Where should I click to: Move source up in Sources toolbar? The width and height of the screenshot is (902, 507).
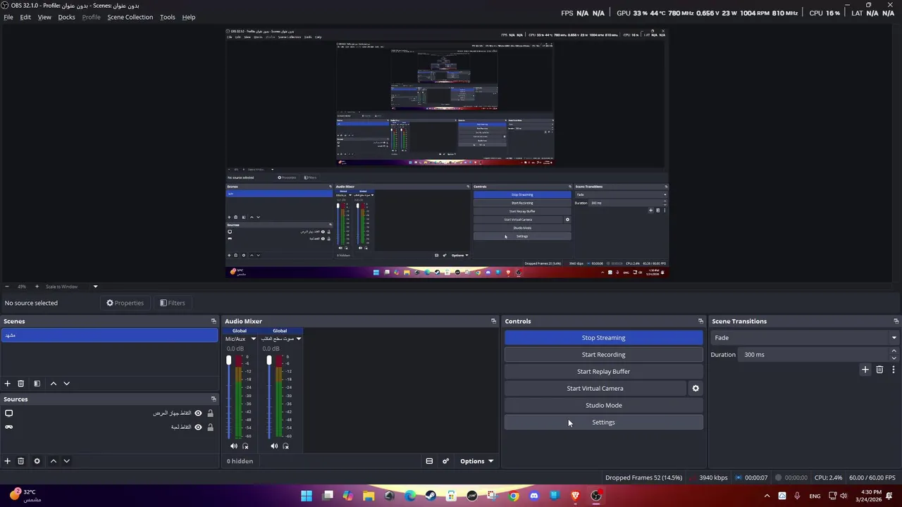(53, 461)
